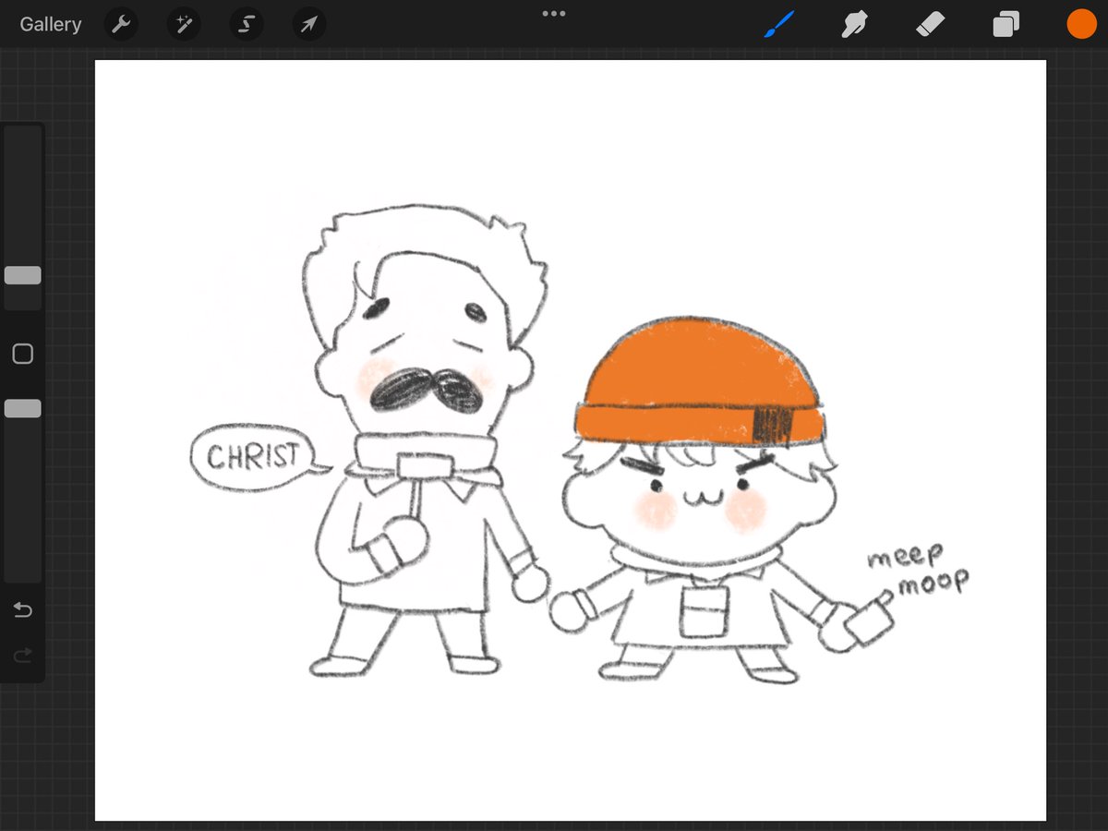
Task: Open the Layers panel
Action: point(1006,24)
